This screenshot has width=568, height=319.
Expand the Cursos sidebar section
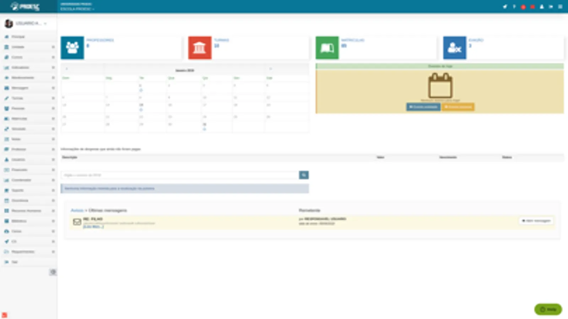[x=28, y=57]
